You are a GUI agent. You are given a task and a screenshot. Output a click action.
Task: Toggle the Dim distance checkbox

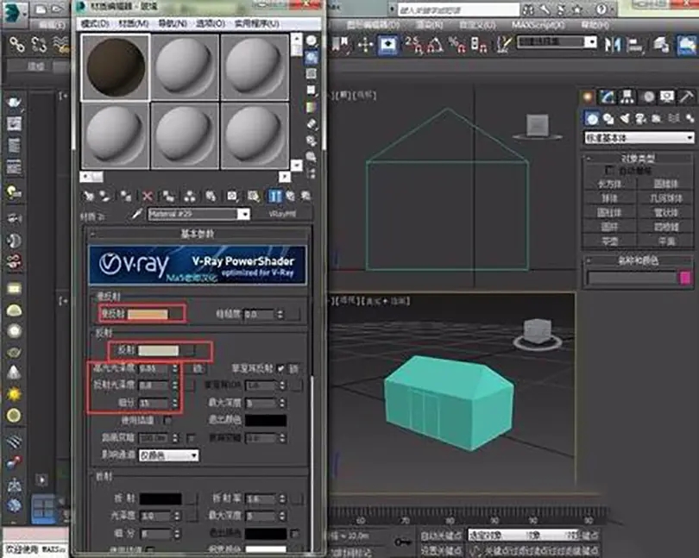click(192, 438)
